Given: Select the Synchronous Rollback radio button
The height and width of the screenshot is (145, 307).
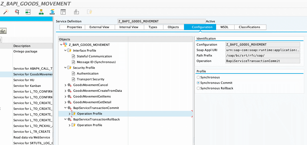Looking at the screenshot, I should point(198,88).
